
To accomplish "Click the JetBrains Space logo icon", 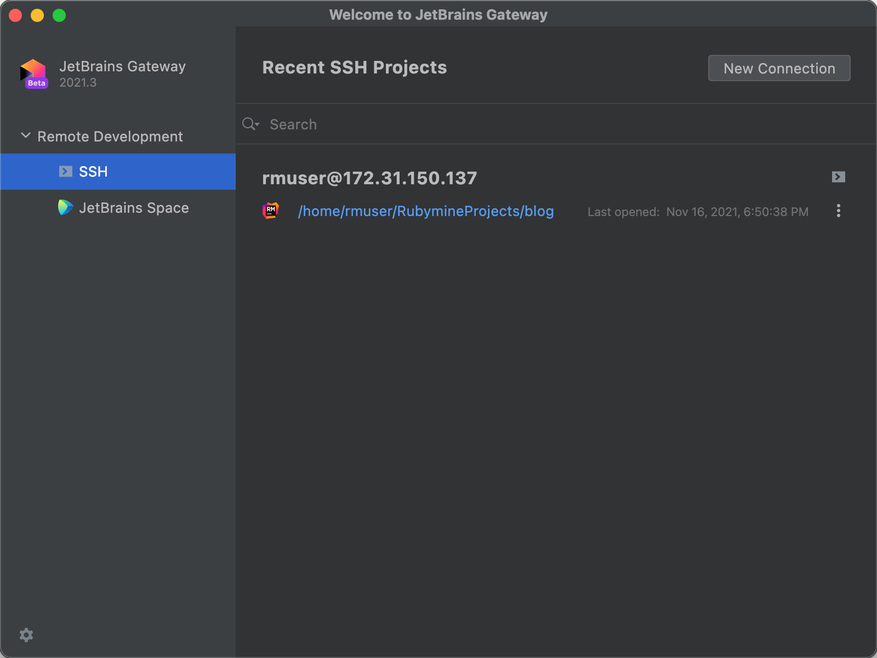I will 65,207.
